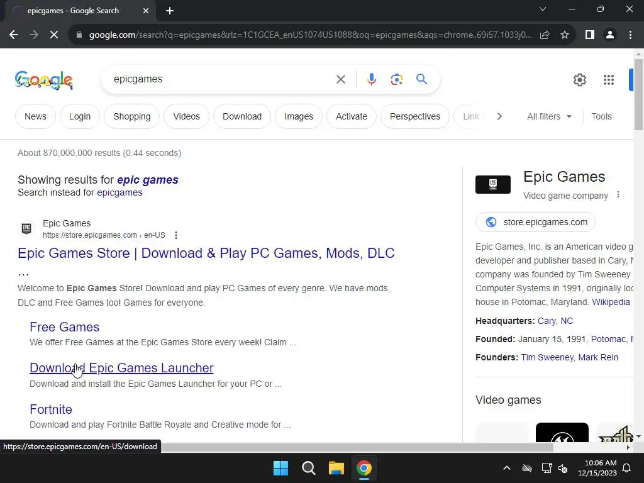This screenshot has height=483, width=644.
Task: Click the vertical page scrollbar
Action: point(638,94)
